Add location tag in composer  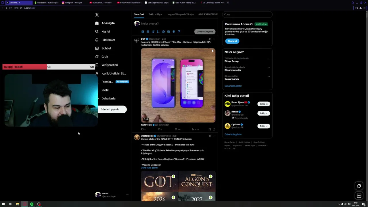174,32
